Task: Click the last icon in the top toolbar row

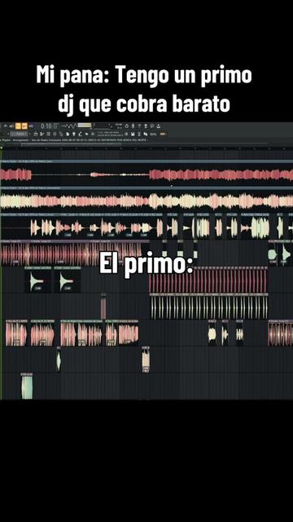Action: 159,126
